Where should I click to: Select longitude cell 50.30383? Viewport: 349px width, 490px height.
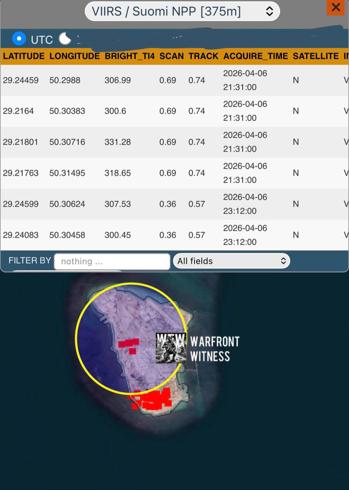tap(67, 111)
